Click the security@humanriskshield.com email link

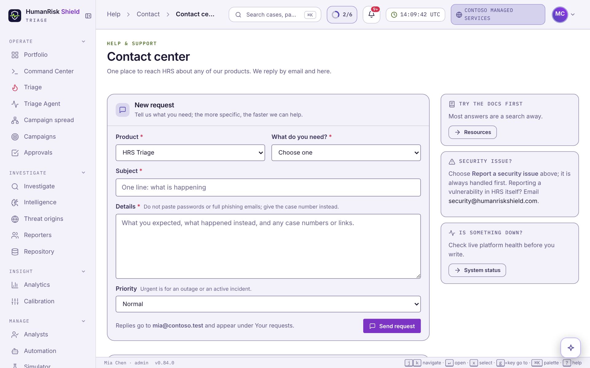tap(493, 201)
